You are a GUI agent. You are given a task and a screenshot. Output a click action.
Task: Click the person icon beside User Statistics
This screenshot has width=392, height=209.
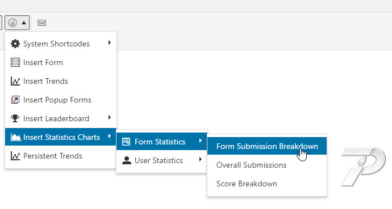coord(127,160)
